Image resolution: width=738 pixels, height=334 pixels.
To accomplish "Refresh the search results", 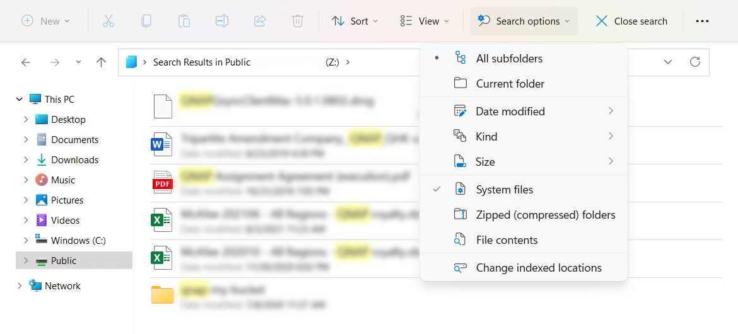I will point(694,62).
